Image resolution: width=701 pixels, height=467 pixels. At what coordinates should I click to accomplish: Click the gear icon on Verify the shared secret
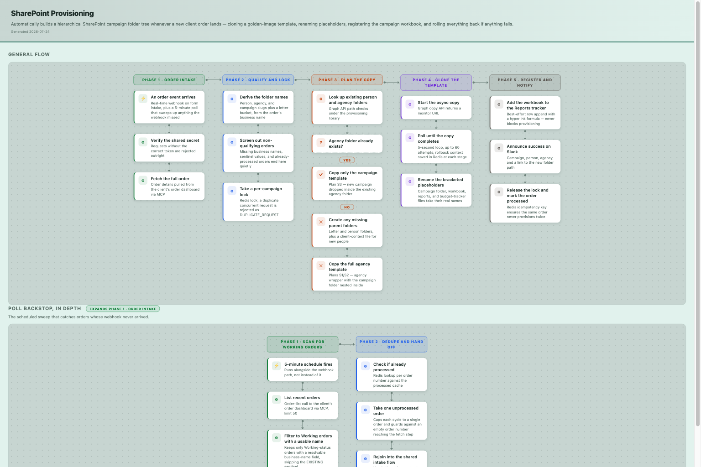click(x=143, y=142)
